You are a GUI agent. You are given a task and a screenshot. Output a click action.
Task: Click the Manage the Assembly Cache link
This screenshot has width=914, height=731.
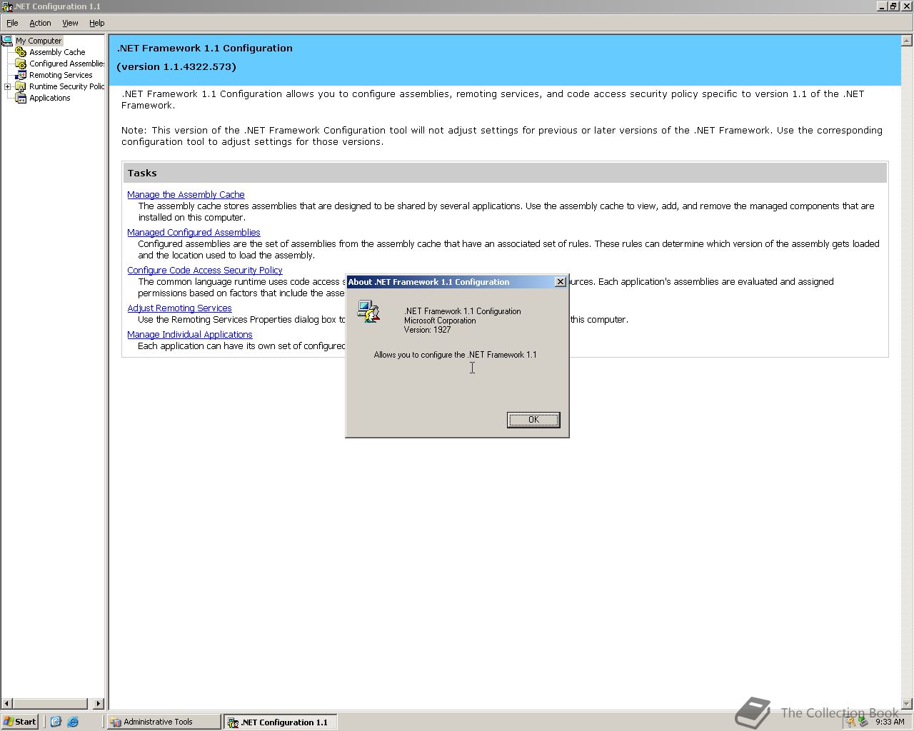click(186, 194)
